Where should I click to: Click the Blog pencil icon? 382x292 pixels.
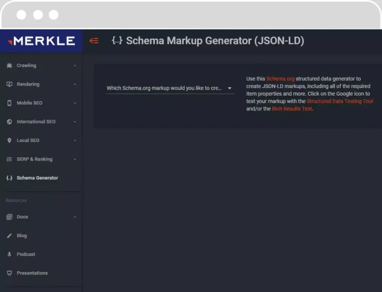click(x=9, y=235)
